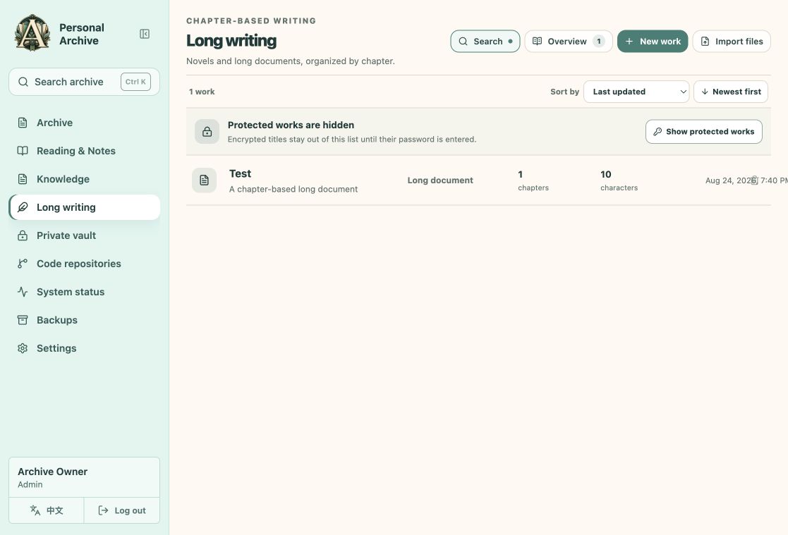Open the Archive section
Image resolution: width=788 pixels, height=535 pixels.
pos(85,123)
